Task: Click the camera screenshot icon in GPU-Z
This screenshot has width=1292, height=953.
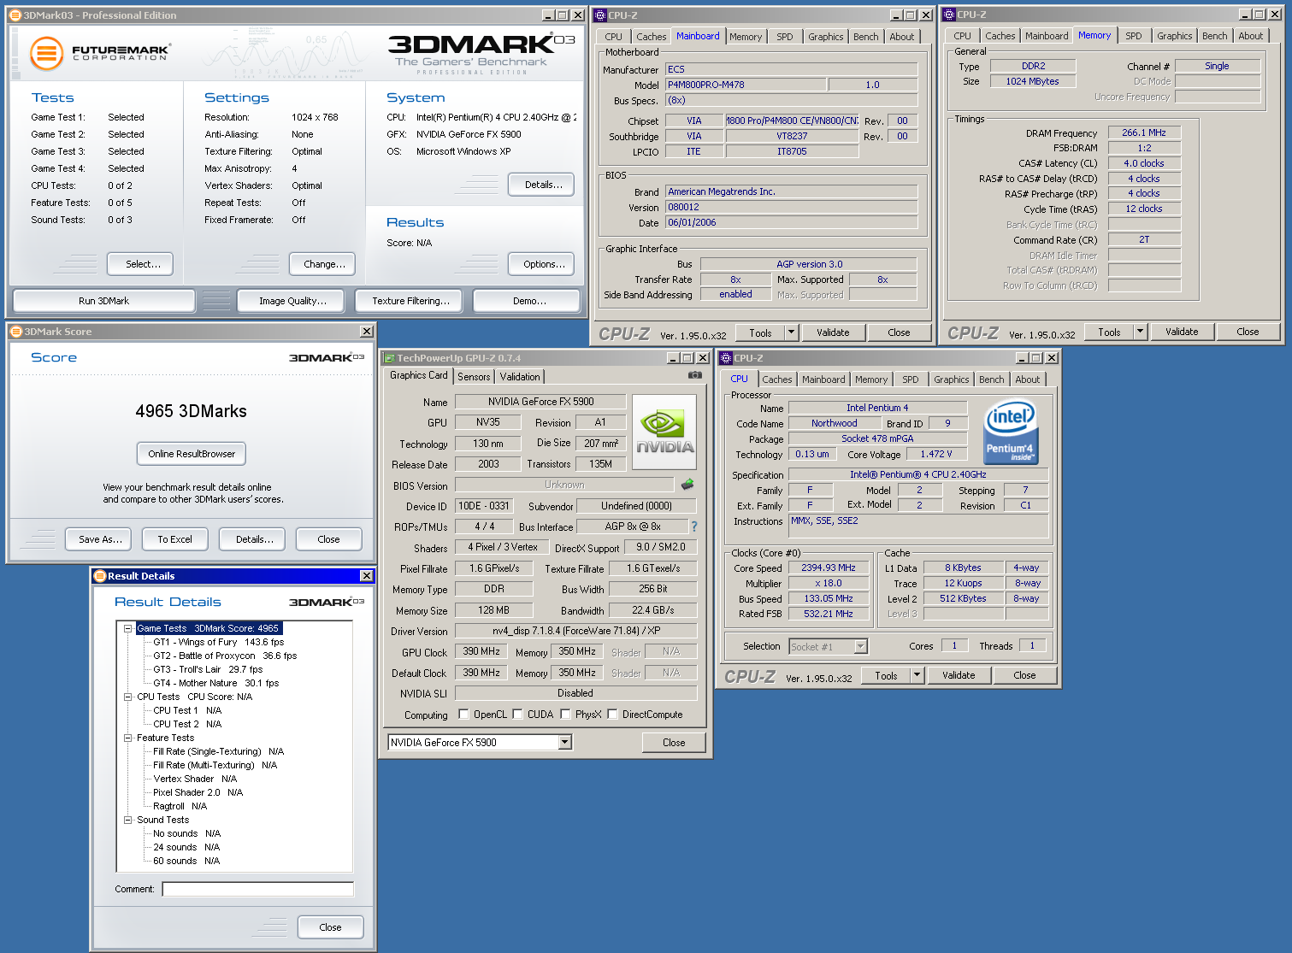Action: [x=695, y=375]
